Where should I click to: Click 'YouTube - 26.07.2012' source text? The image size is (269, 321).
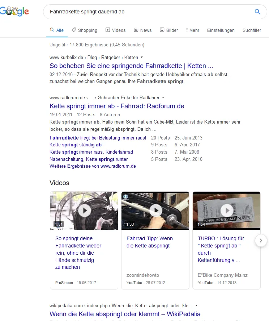[146, 283]
